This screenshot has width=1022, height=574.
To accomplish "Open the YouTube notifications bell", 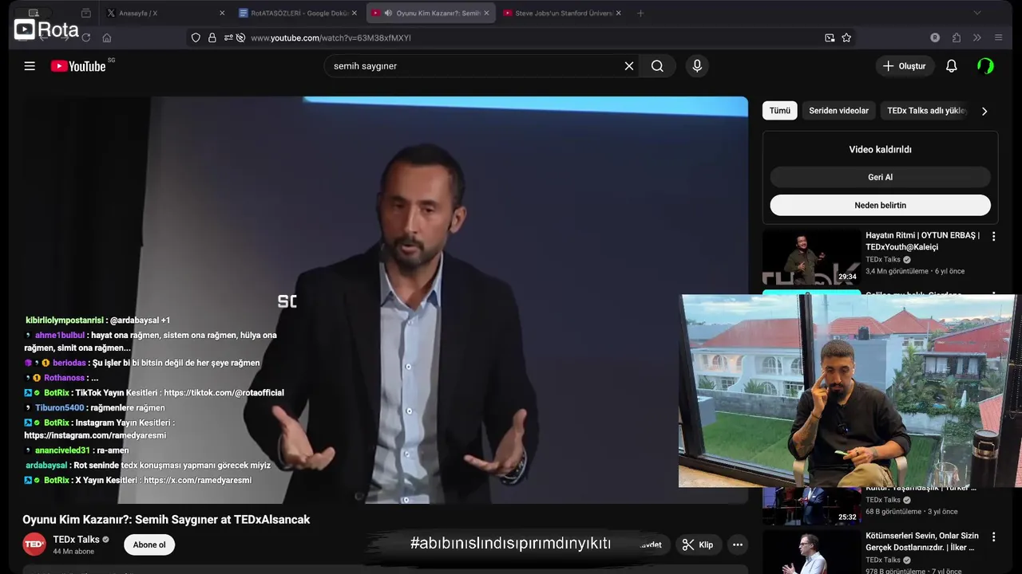I will click(x=951, y=66).
